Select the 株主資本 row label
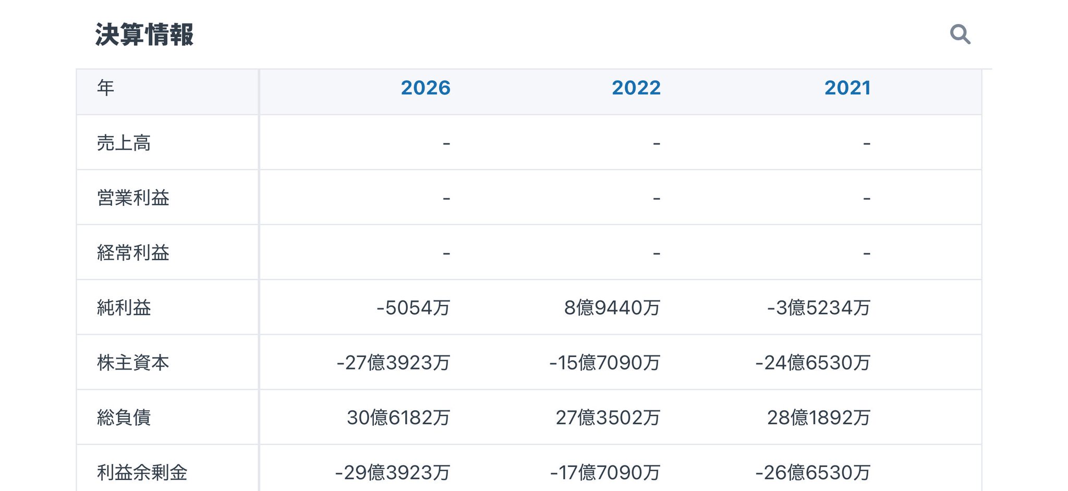The image size is (1068, 491). pyautogui.click(x=133, y=363)
